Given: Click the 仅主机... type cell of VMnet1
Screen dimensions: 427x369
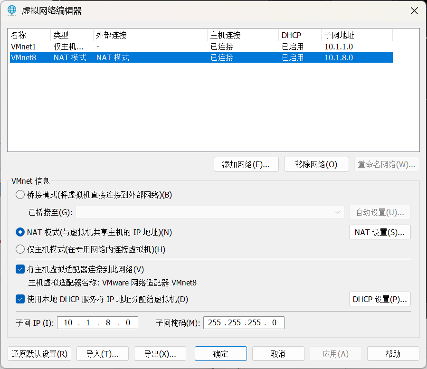Looking at the screenshot, I should [x=68, y=47].
